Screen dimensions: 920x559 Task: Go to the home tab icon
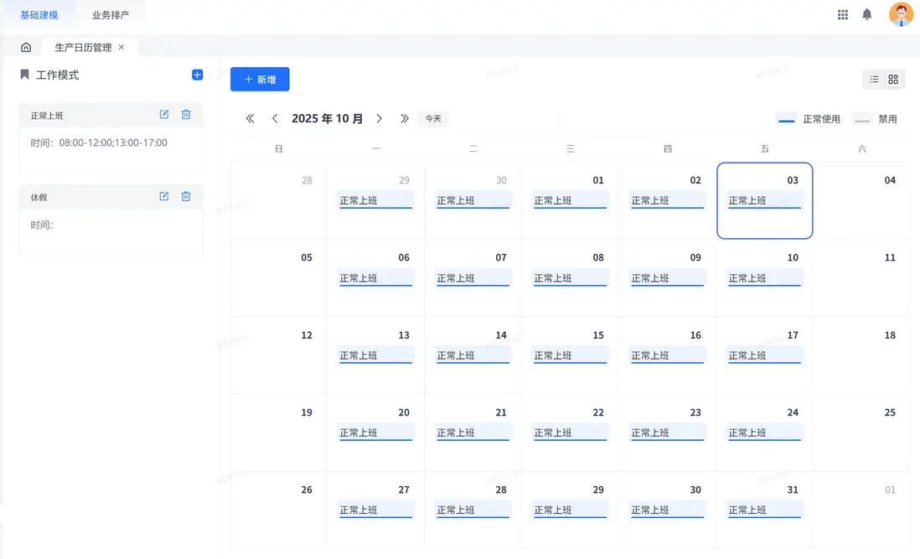(26, 48)
